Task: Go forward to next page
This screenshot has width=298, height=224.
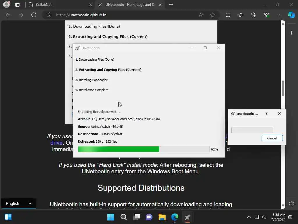Action: coord(21,15)
